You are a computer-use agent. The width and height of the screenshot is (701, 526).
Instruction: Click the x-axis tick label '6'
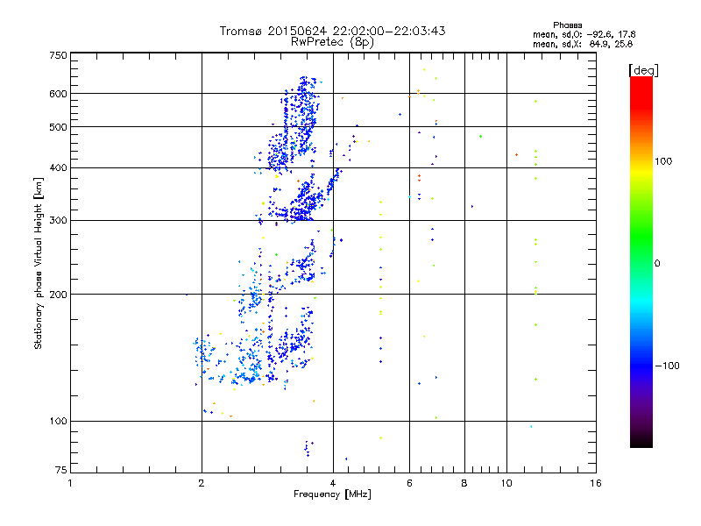(x=409, y=483)
